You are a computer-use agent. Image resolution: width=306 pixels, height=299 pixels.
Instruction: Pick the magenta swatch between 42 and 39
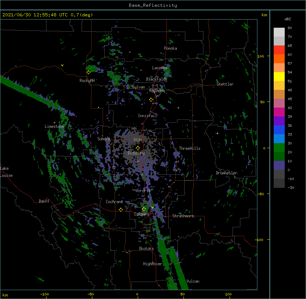pos(279,112)
